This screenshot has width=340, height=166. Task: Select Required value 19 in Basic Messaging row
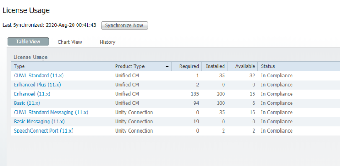[x=196, y=122]
